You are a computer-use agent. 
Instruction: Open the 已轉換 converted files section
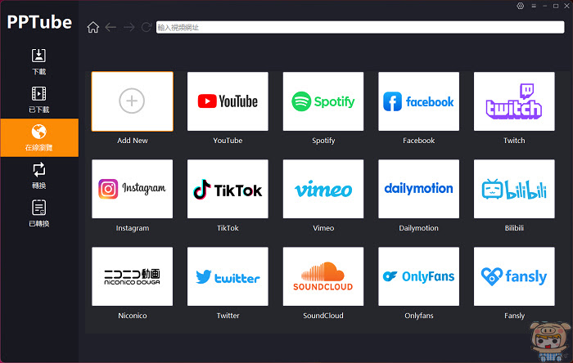tap(38, 213)
